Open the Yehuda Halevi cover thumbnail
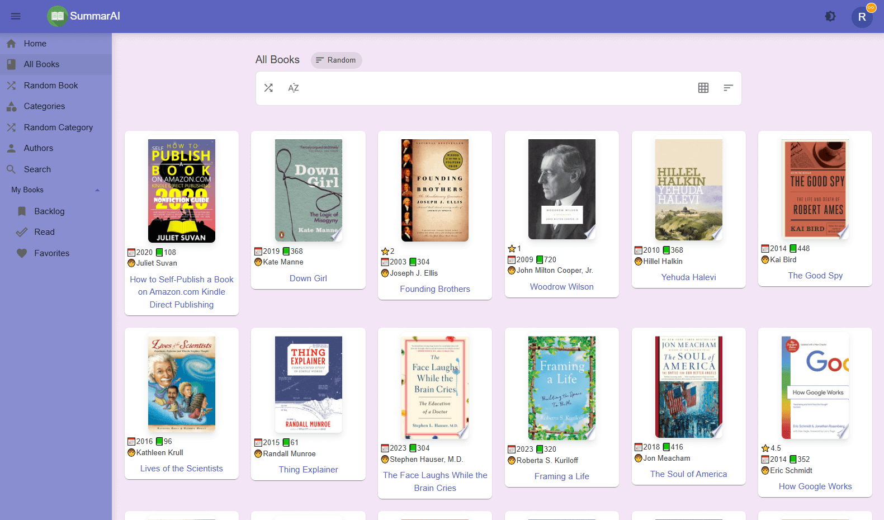This screenshot has width=884, height=520. point(689,190)
